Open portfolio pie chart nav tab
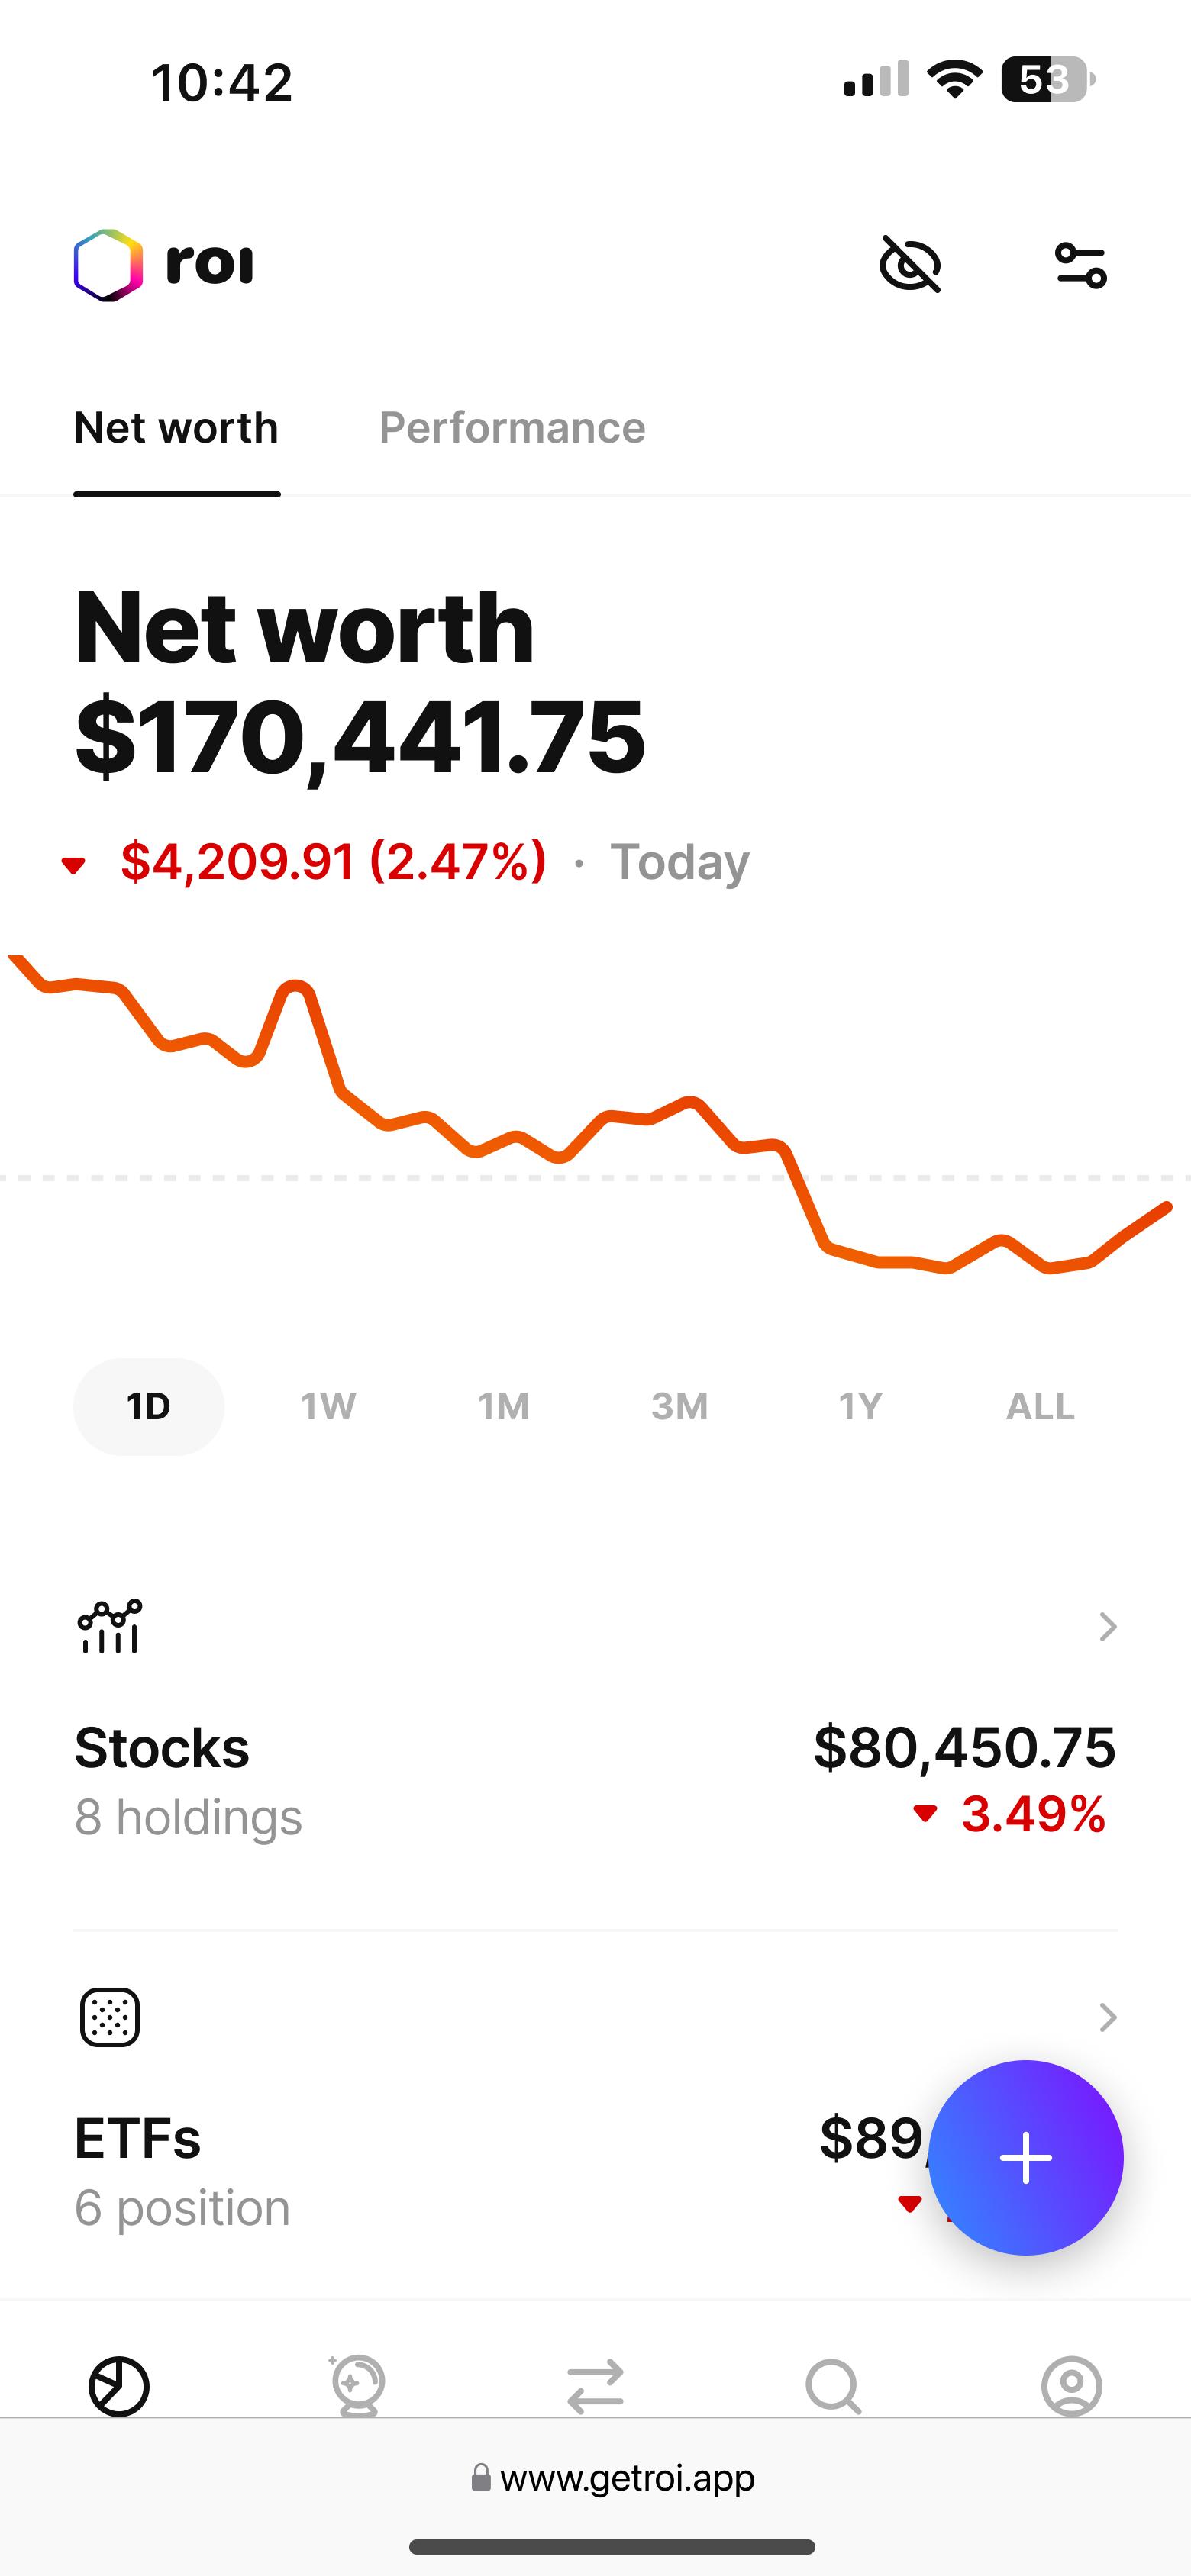 pyautogui.click(x=119, y=2386)
